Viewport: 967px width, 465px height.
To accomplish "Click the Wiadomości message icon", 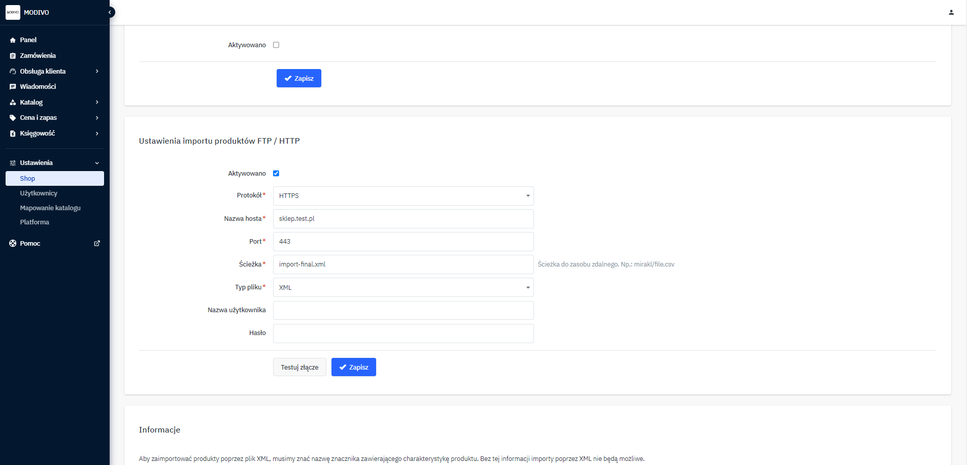I will pos(13,87).
